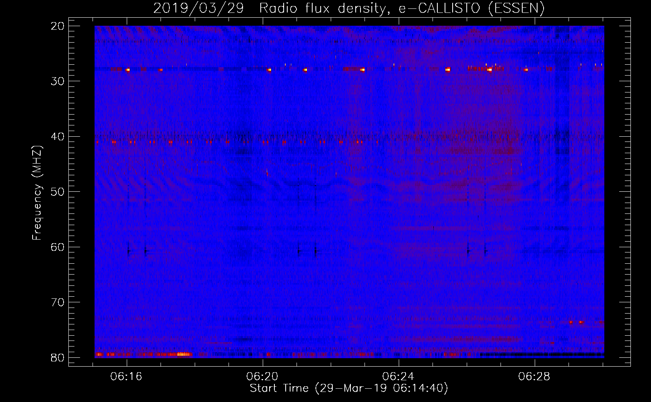Click the 30 MHz frequency tick label
The image size is (651, 402).
click(58, 81)
